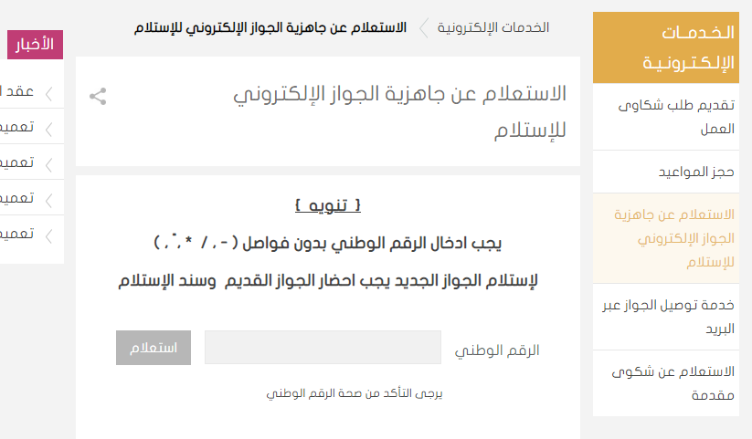Viewport: 752px width, 439px height.
Task: Open the عقد news item link
Action: pyautogui.click(x=20, y=91)
